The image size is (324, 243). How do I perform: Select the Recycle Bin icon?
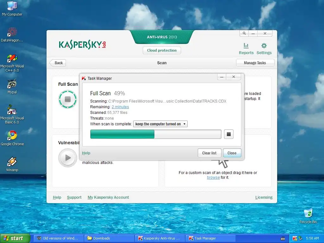308,216
